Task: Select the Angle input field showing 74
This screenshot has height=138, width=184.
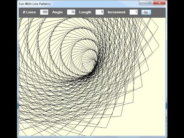Action: coord(71,12)
